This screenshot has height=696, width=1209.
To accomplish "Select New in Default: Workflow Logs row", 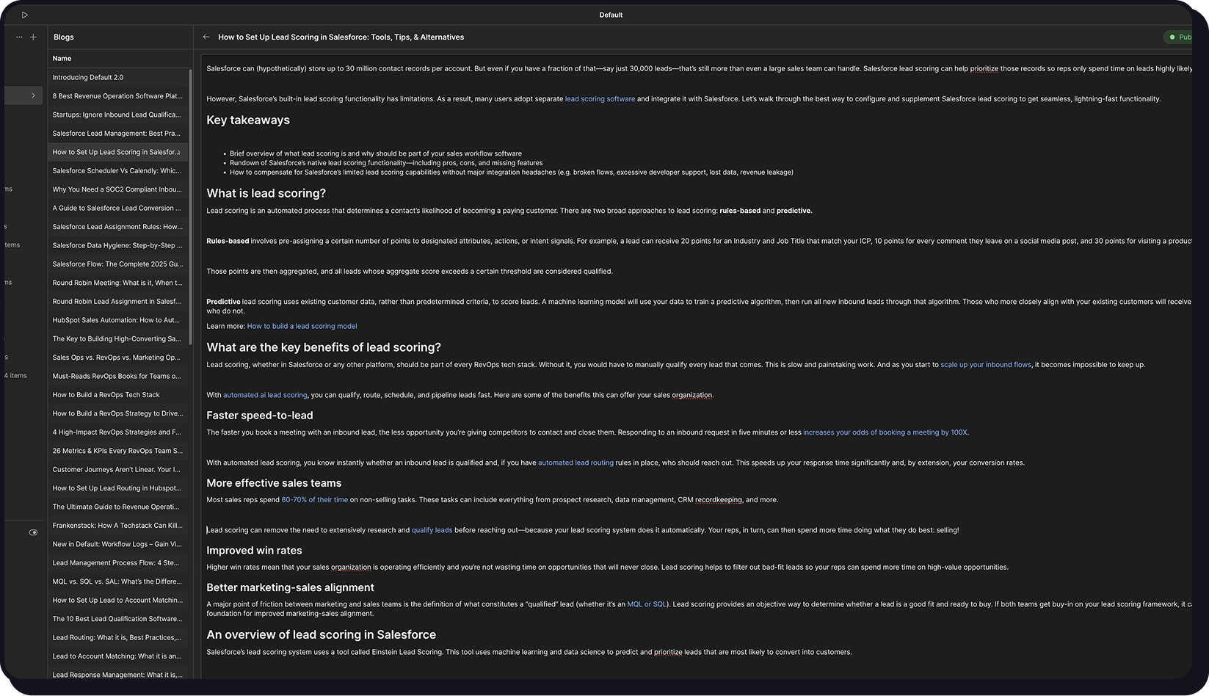I will coord(117,544).
